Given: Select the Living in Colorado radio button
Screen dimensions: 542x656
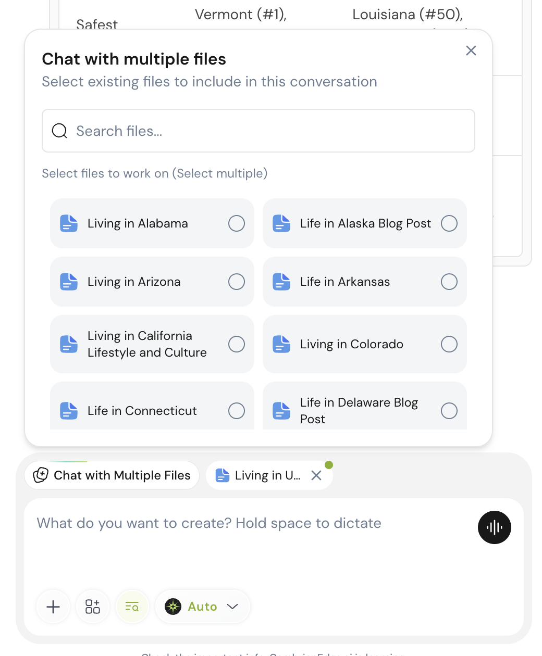Looking at the screenshot, I should [x=449, y=344].
